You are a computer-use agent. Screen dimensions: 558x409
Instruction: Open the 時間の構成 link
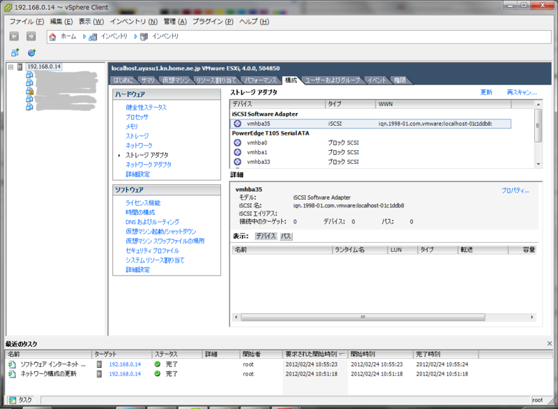tap(140, 212)
